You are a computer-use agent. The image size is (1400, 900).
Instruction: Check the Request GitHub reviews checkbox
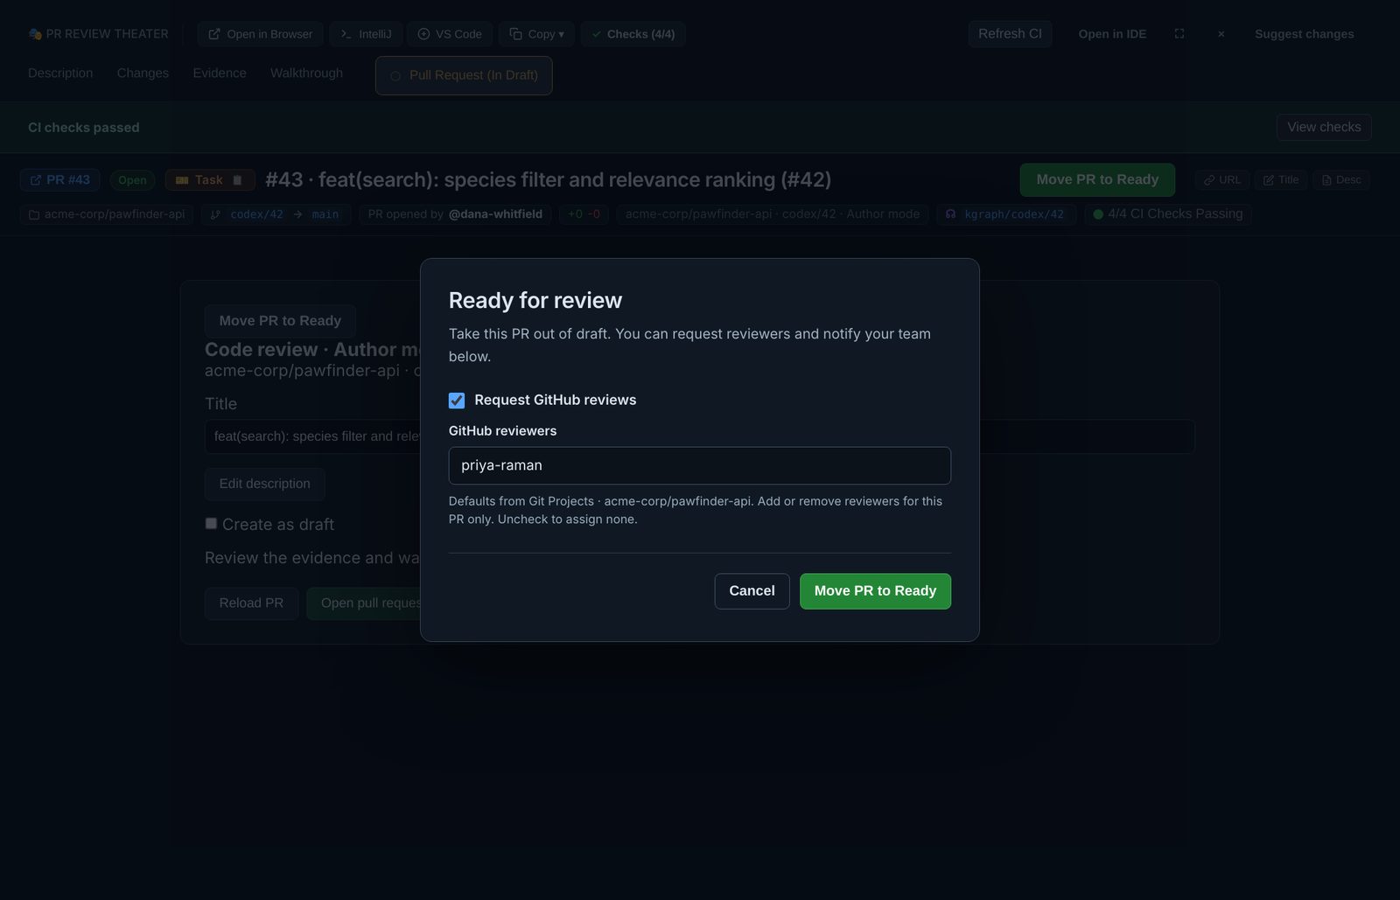(x=457, y=401)
